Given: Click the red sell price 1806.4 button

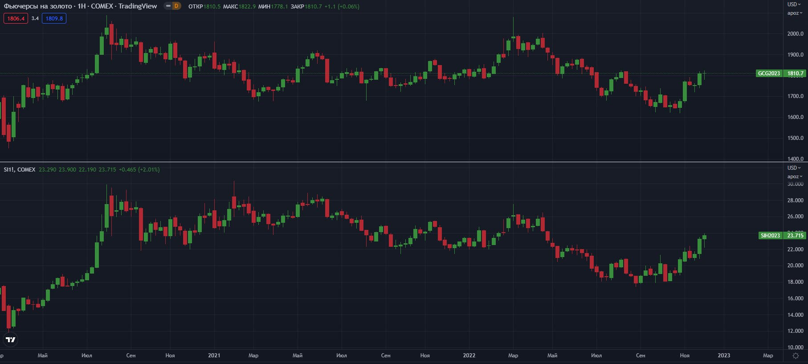Looking at the screenshot, I should [x=16, y=18].
